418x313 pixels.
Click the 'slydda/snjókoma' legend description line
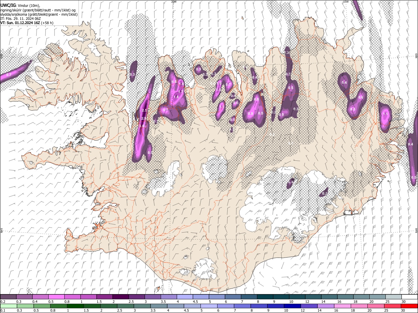[x=39, y=14]
